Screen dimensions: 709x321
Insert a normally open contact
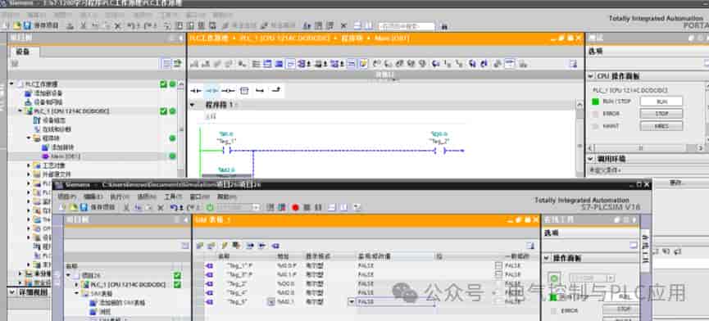[x=196, y=91]
